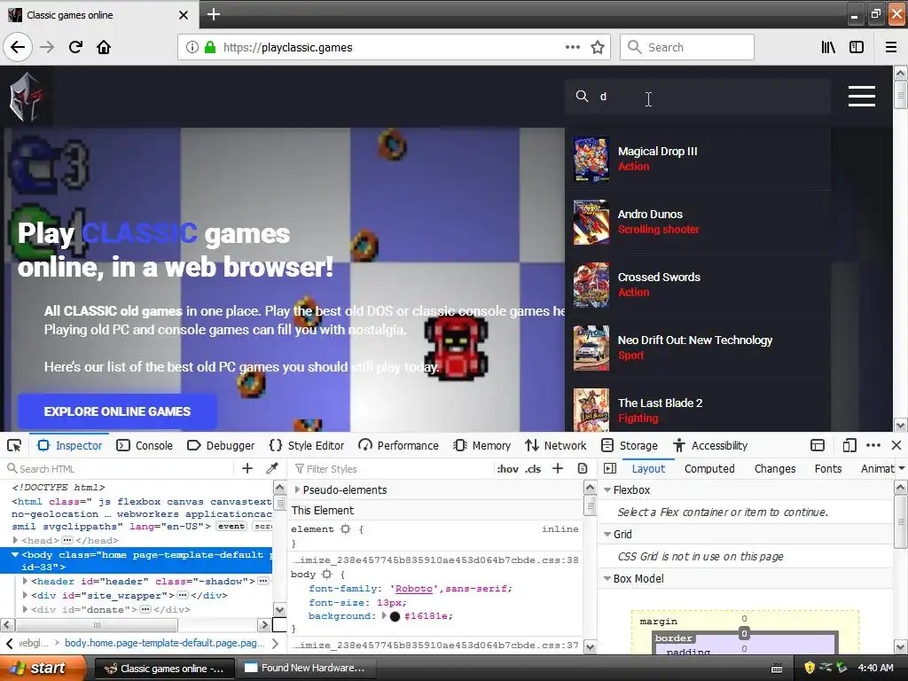
Task: Collapse the Box Model section
Action: pos(607,578)
